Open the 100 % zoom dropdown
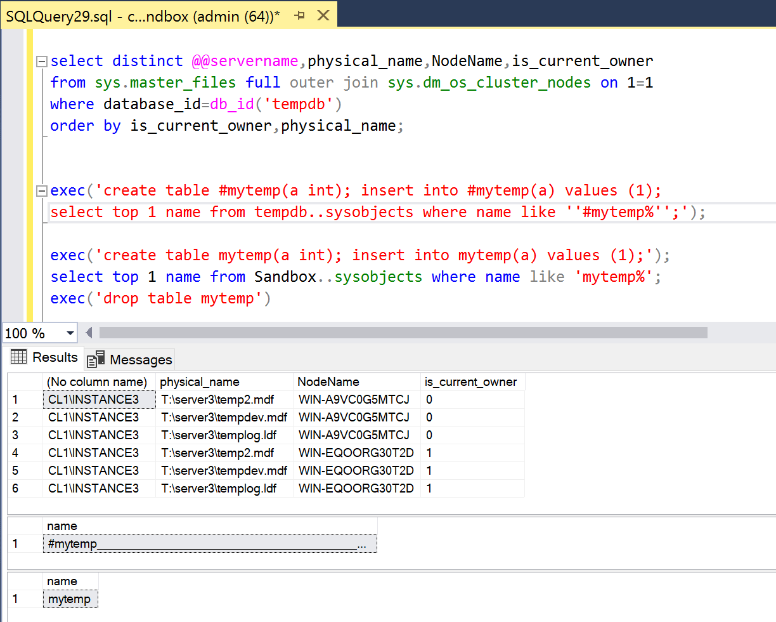The image size is (776, 622). tap(70, 333)
